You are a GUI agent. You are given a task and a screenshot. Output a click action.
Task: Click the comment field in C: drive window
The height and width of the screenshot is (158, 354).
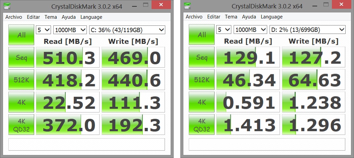[87, 144]
